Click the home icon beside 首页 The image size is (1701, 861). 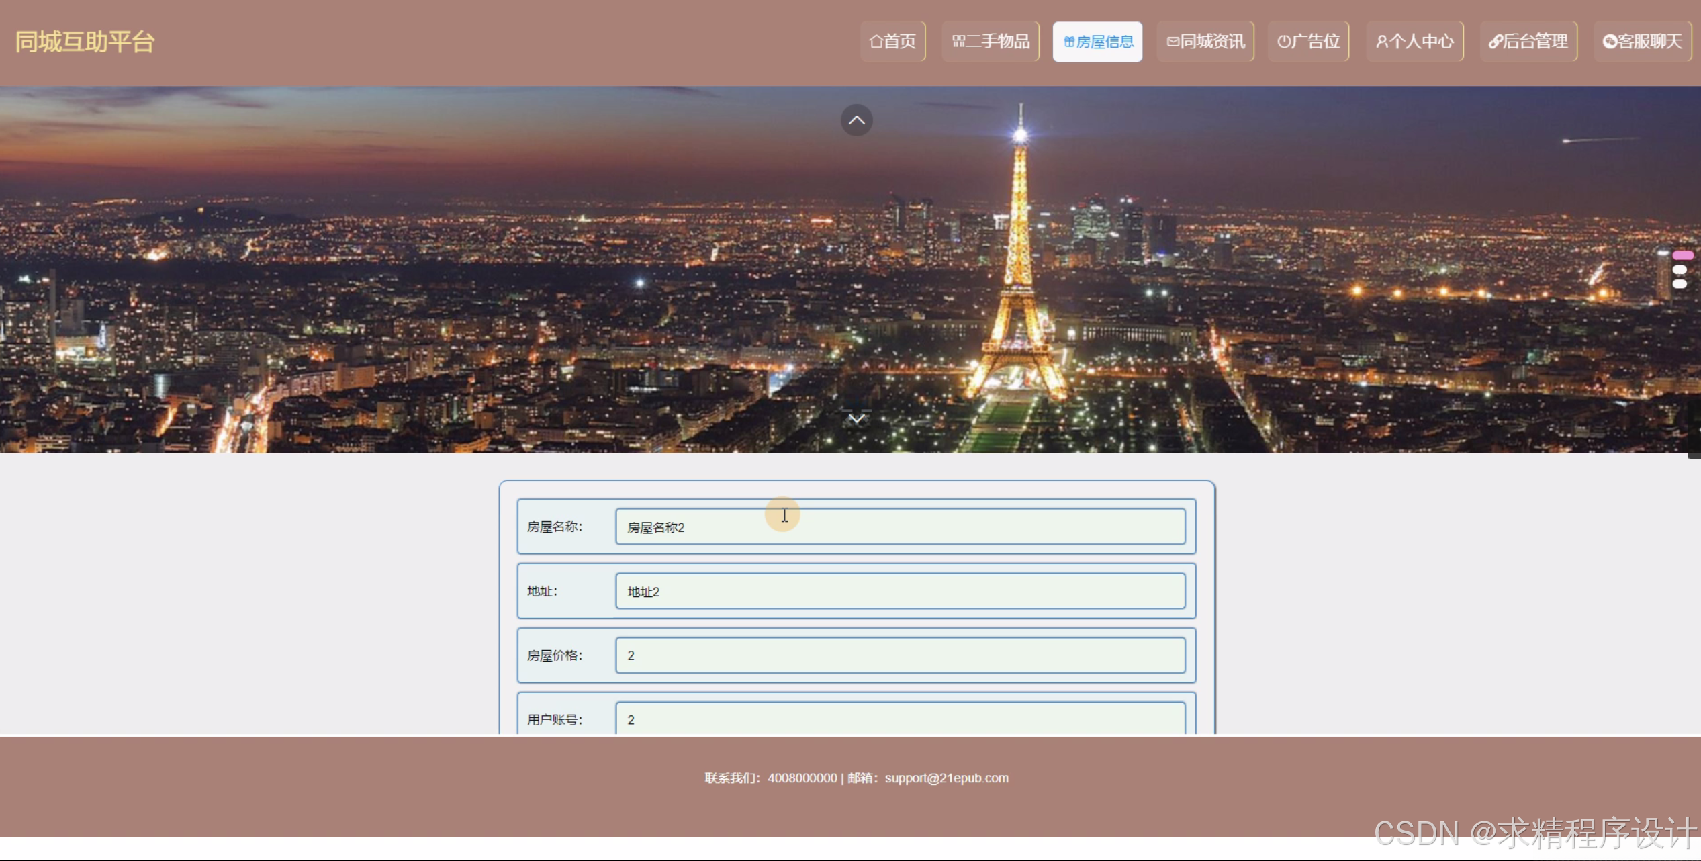[875, 42]
